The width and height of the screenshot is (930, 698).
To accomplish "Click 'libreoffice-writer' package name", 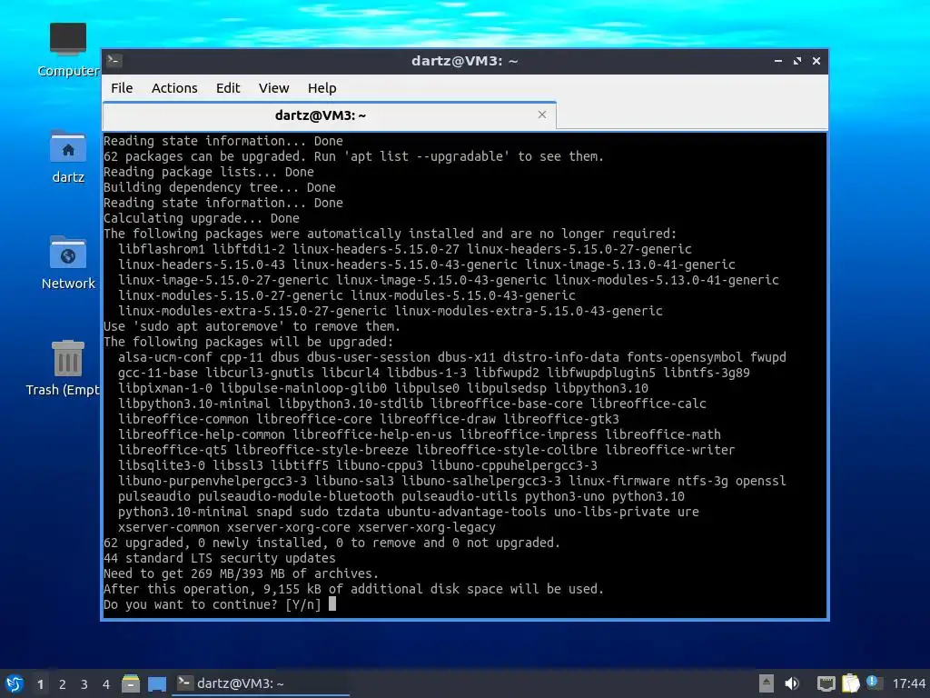I will pos(669,450).
